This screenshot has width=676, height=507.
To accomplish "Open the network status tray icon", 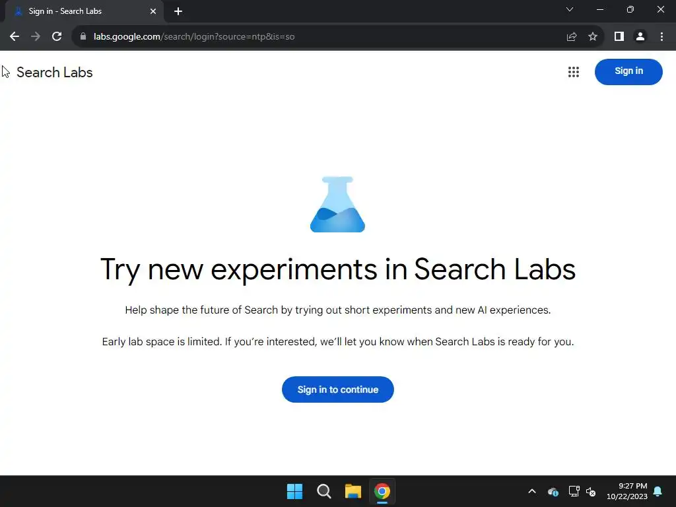I will 574,491.
